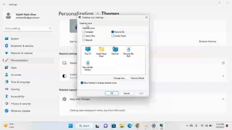The height and width of the screenshot is (130, 232).
Task: Select the Recycle Bin (empty) icon
Action: coord(88,65)
